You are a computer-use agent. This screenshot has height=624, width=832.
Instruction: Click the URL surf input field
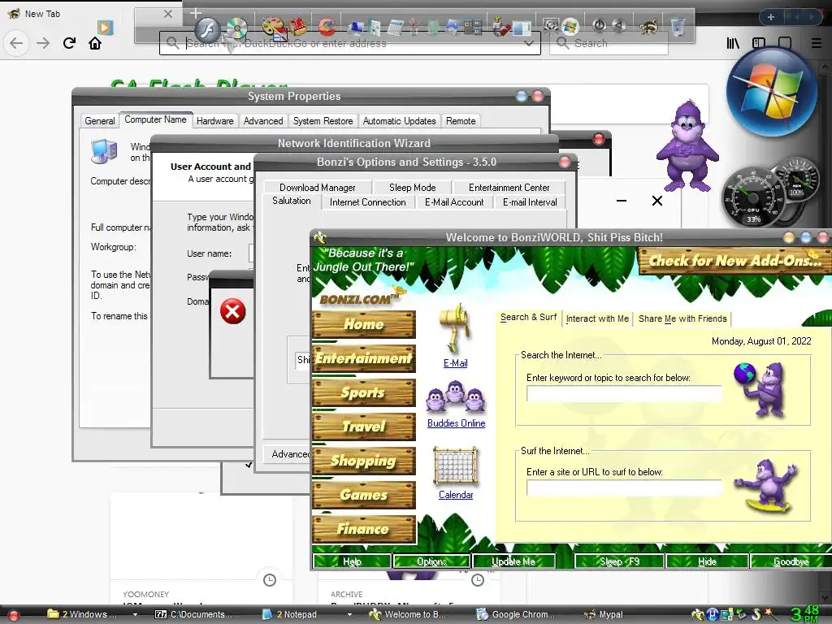pos(624,487)
